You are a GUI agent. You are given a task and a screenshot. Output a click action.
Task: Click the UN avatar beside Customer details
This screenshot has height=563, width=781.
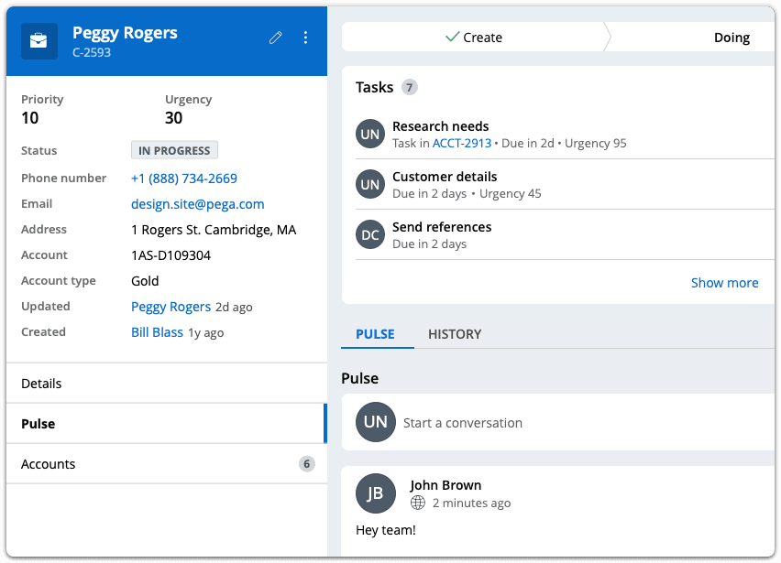[370, 184]
